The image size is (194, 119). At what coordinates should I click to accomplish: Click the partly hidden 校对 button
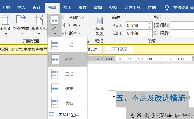click(95, 49)
